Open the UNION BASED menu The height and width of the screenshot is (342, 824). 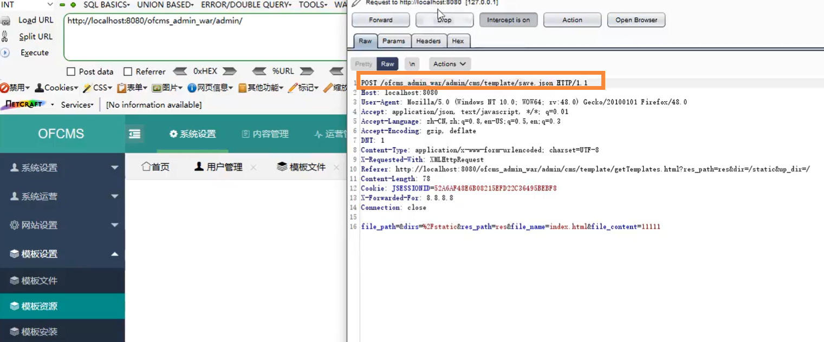(165, 4)
